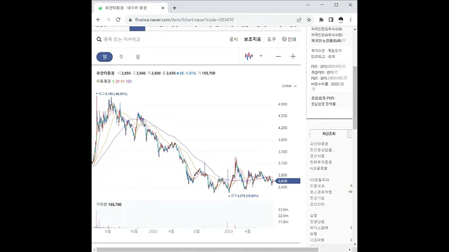The height and width of the screenshot is (252, 449).
Task: Open the Linear scale dropdown
Action: (x=289, y=86)
